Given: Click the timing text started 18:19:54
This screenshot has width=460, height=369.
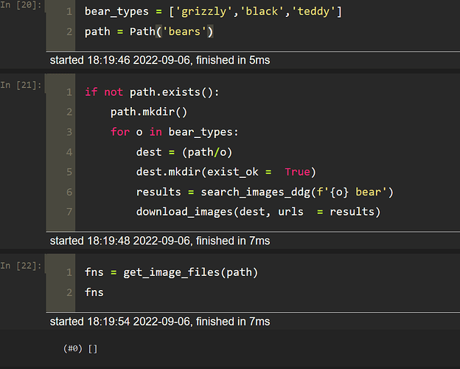Looking at the screenshot, I should [x=159, y=321].
